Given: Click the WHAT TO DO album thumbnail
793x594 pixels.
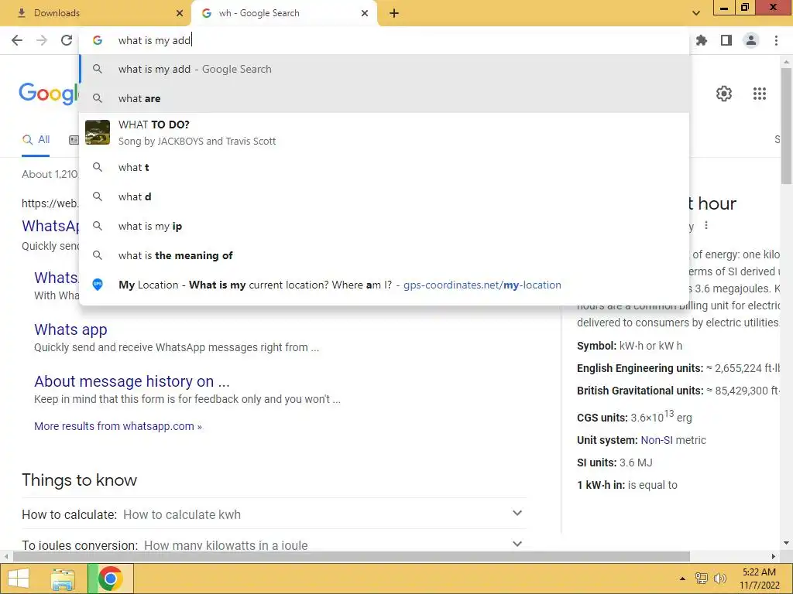Looking at the screenshot, I should click(x=98, y=132).
